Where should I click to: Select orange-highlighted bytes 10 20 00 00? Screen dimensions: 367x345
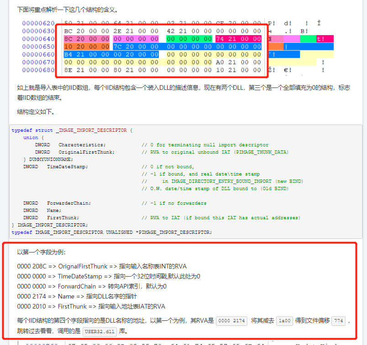87,46
